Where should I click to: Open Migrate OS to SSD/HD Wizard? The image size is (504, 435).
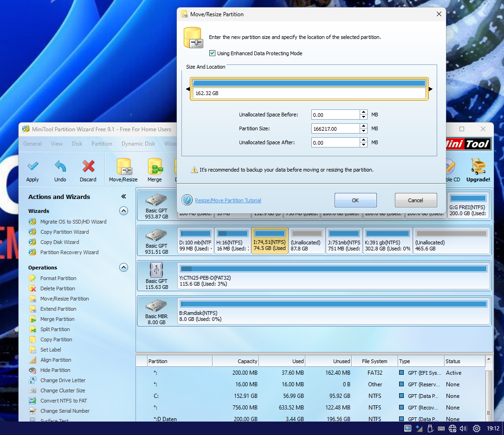73,222
